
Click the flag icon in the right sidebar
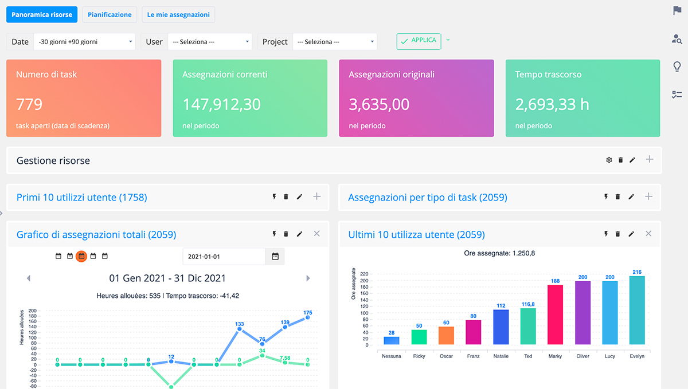coord(677,10)
